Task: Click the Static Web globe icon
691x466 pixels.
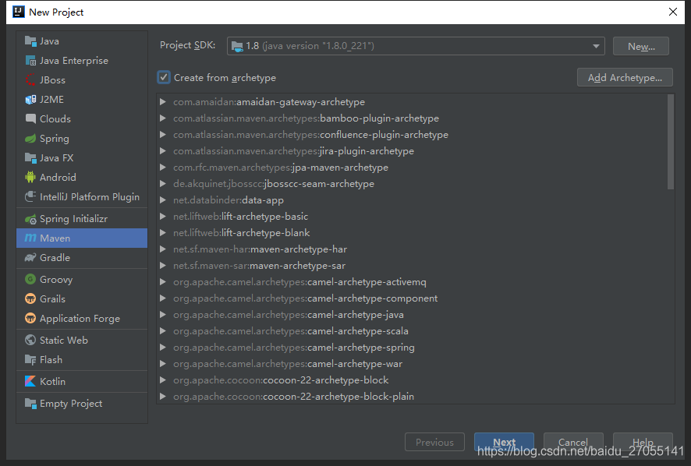Action: pyautogui.click(x=30, y=341)
